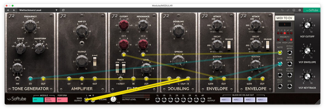Screen dimensions: 325x110
Task: Toggle AUX 4 block DC button
Action: [x=262, y=100]
